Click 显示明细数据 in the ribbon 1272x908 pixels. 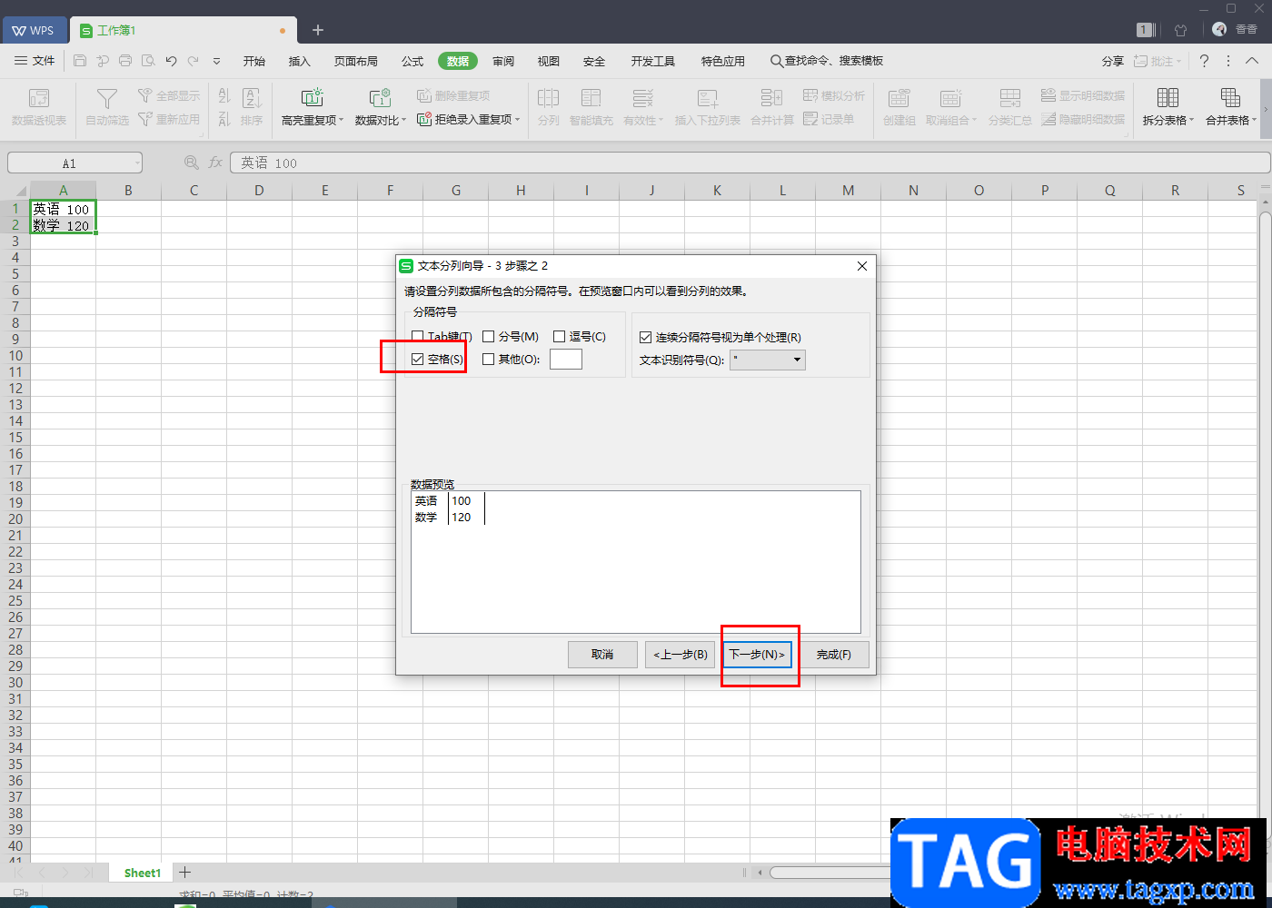(1083, 95)
